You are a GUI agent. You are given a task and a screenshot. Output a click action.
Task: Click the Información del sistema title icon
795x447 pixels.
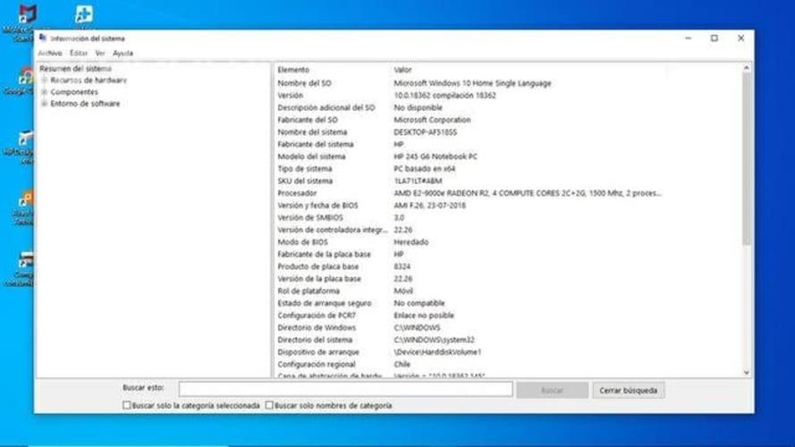pyautogui.click(x=43, y=38)
